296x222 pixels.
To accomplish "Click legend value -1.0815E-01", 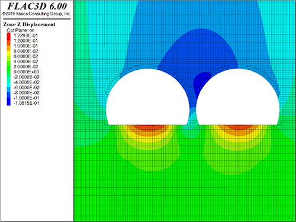I will (27, 103).
